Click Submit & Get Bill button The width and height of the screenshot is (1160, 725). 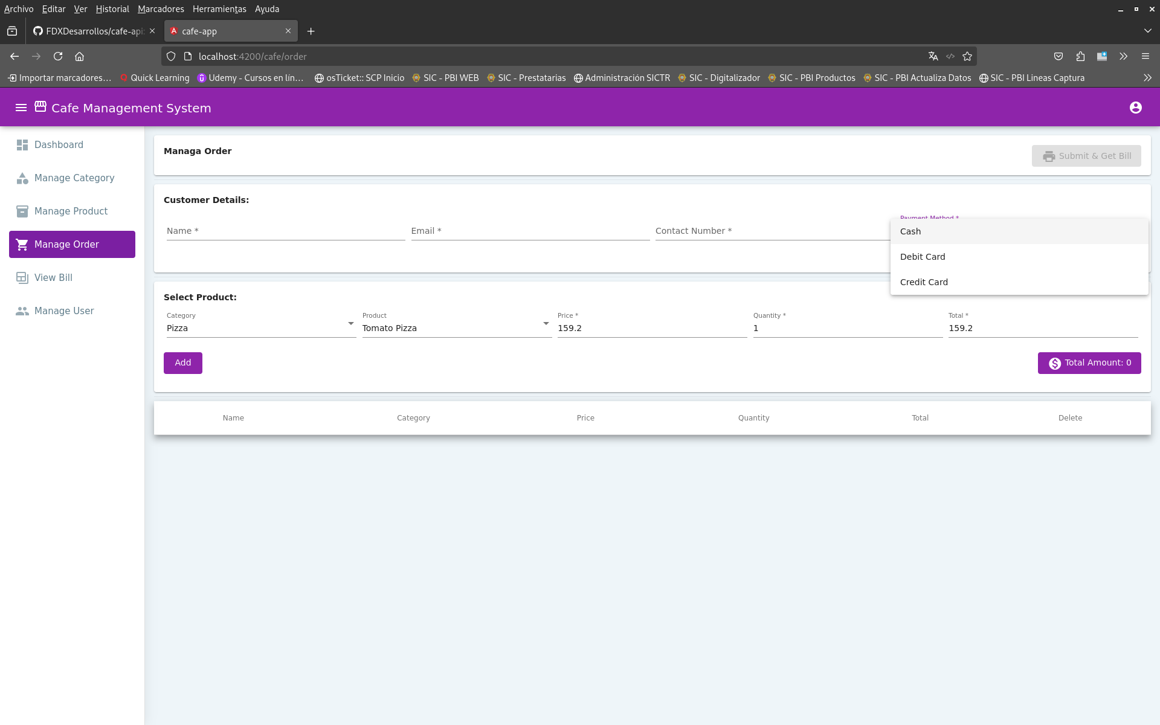[x=1086, y=156]
